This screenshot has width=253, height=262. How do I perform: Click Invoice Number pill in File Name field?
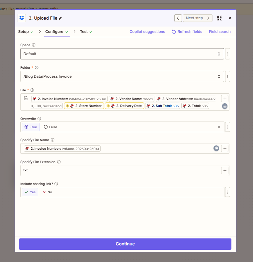point(62,149)
